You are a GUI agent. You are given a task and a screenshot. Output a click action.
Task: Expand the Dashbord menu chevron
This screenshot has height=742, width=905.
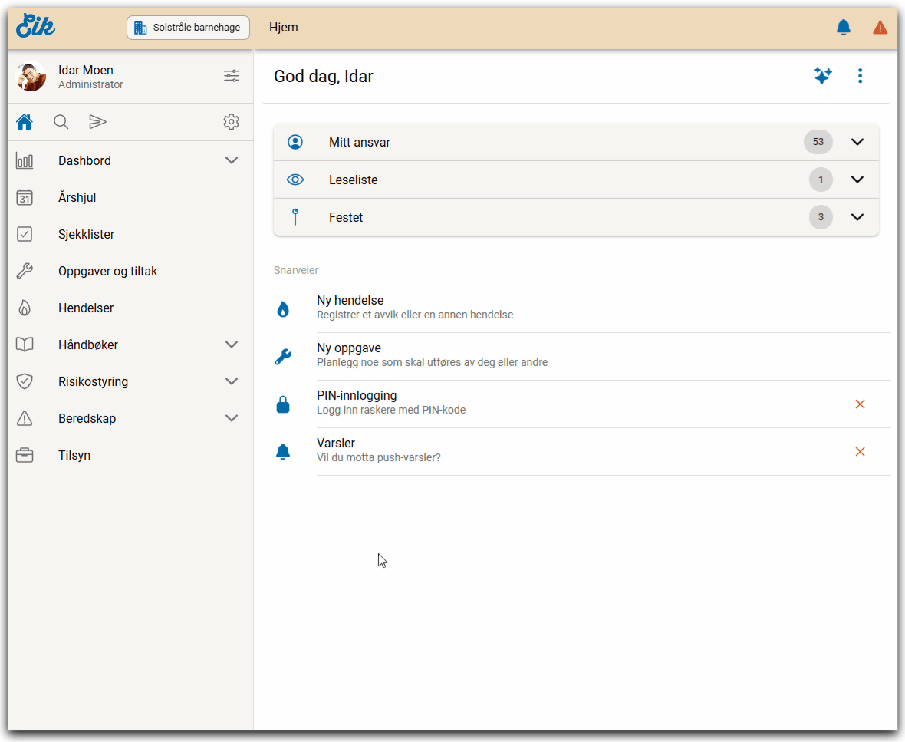pos(232,160)
